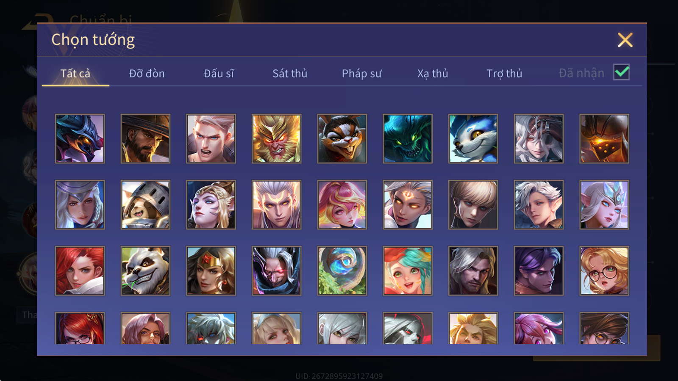This screenshot has height=381, width=678.
Task: Show the Pháp sư hero category
Action: coord(361,73)
